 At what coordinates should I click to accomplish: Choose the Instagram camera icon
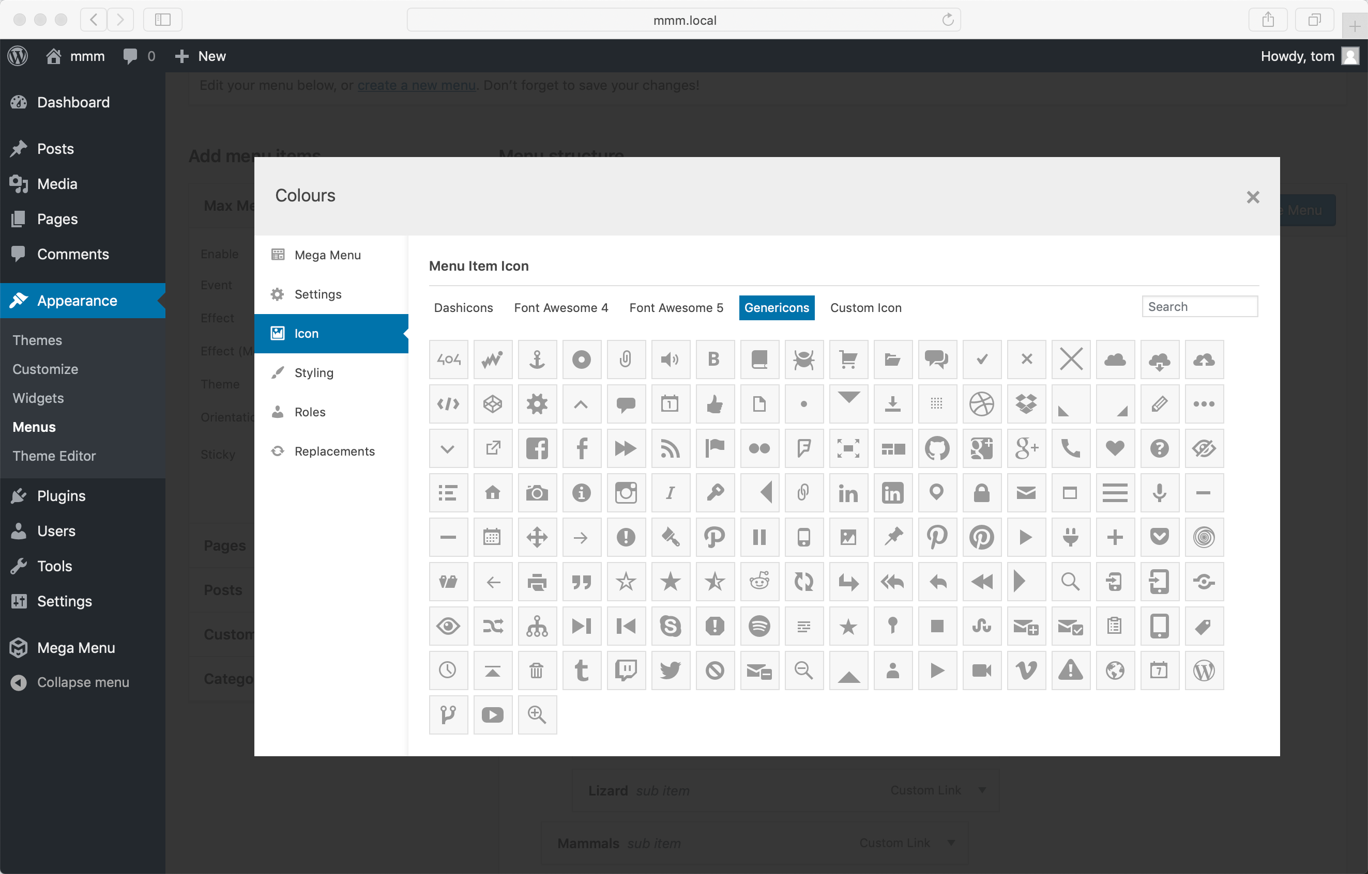[626, 493]
